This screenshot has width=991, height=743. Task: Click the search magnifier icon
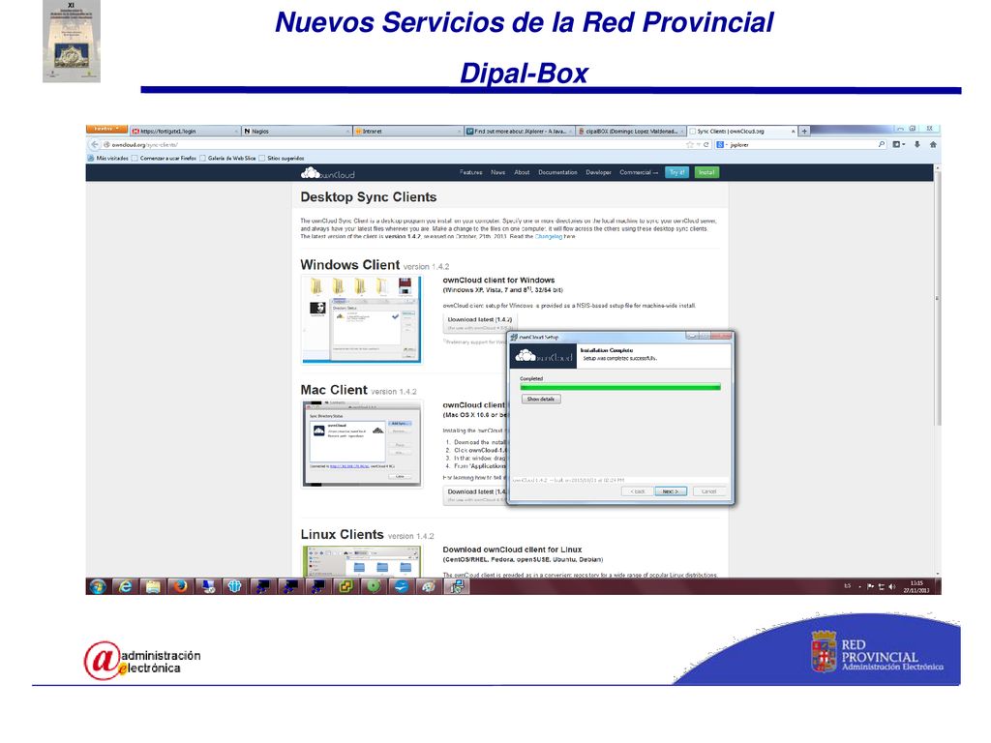[x=881, y=145]
